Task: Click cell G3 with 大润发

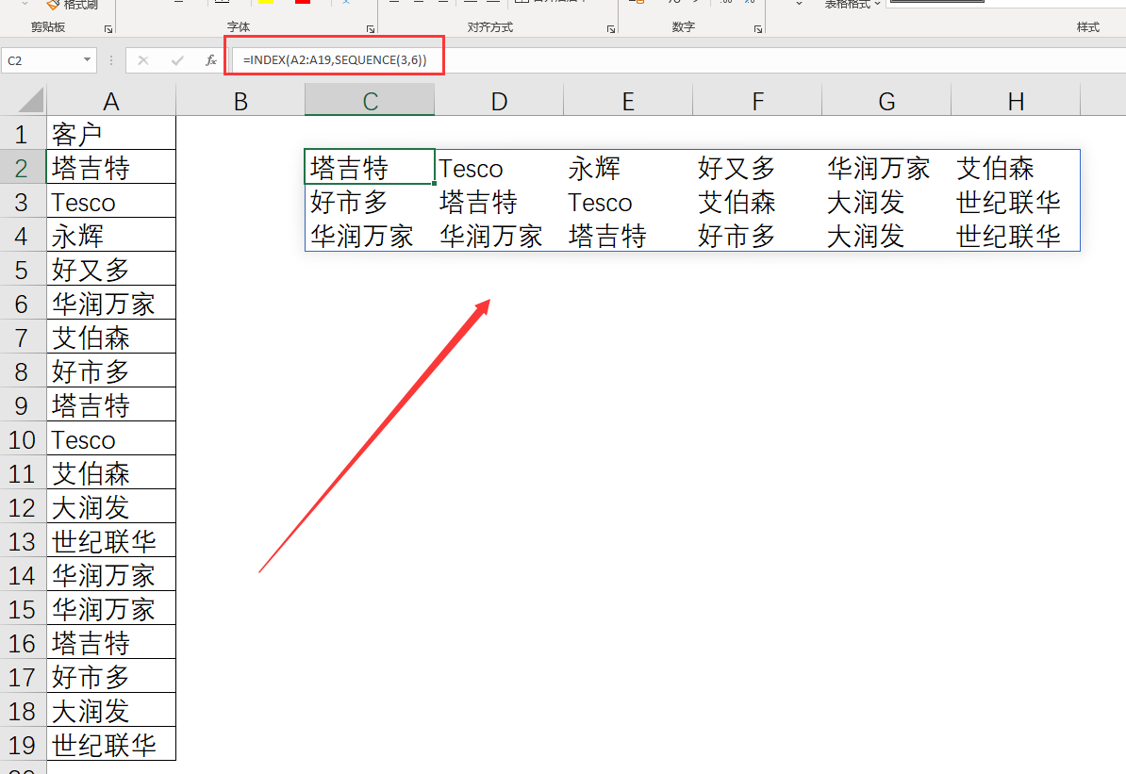Action: coord(886,201)
